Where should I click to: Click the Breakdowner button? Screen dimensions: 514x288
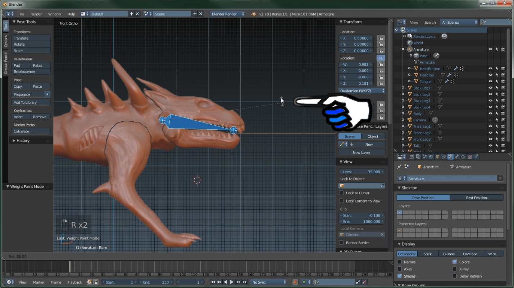point(31,71)
